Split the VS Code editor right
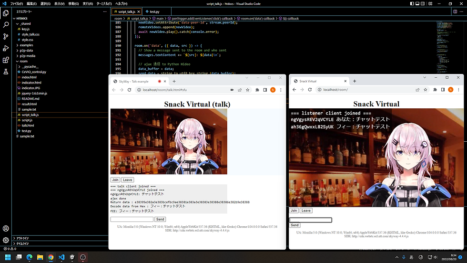The height and width of the screenshot is (263, 467). 455,11
